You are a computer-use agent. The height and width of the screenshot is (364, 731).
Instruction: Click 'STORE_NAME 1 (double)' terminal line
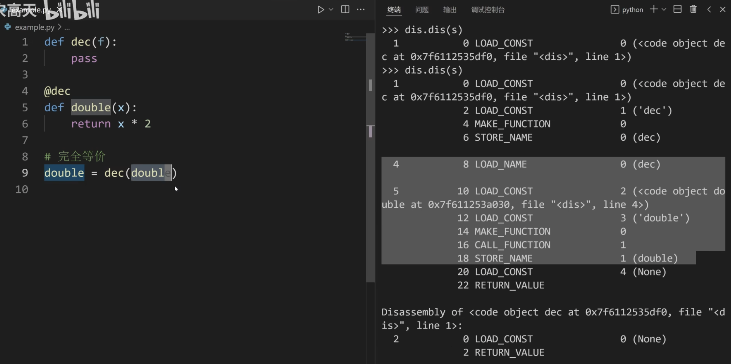(x=567, y=259)
